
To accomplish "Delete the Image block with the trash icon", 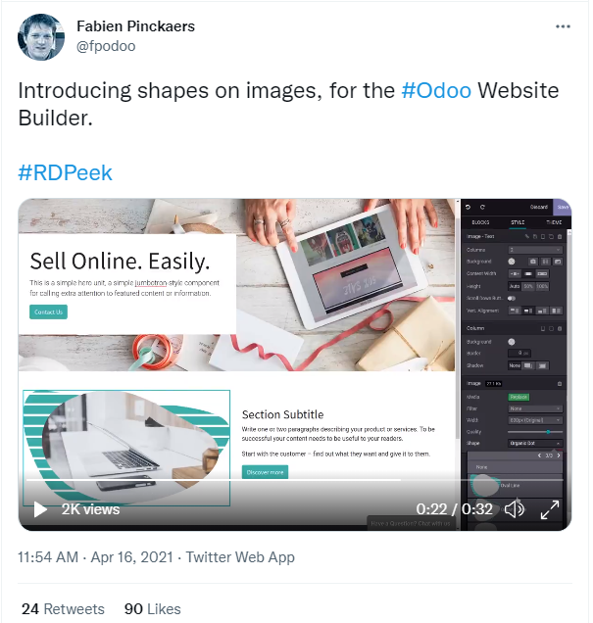I will point(560,384).
